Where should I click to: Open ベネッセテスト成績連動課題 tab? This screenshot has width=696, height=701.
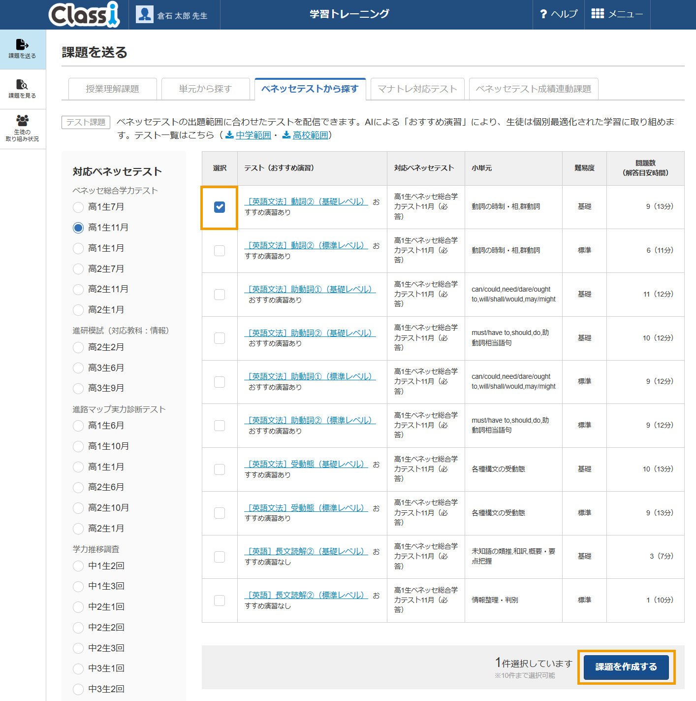pyautogui.click(x=534, y=89)
